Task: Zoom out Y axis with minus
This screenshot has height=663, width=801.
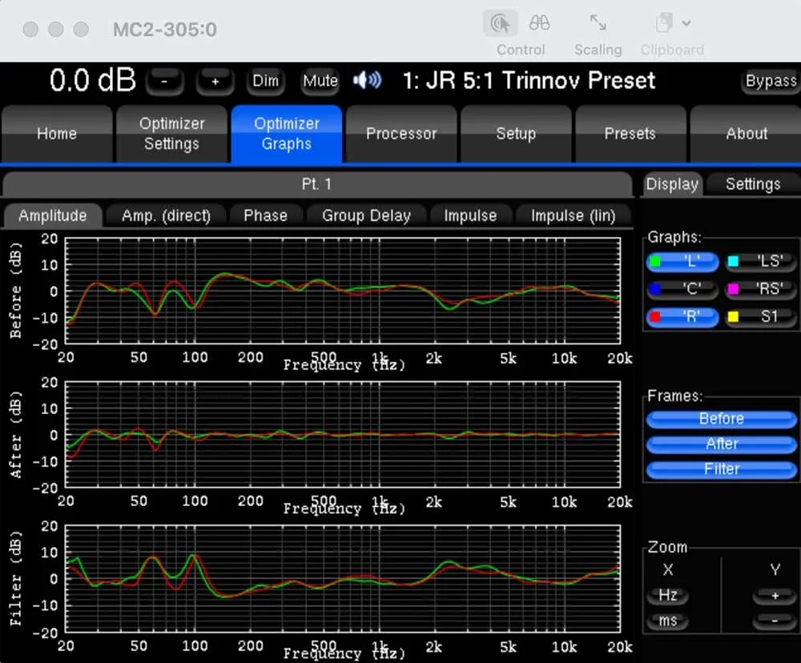Action: (x=775, y=621)
